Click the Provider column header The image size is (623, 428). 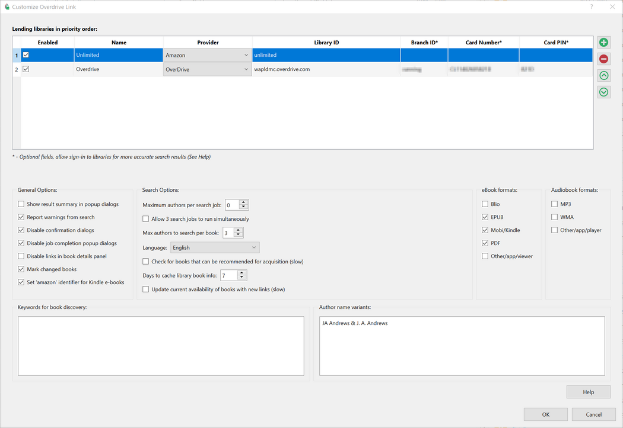(208, 43)
